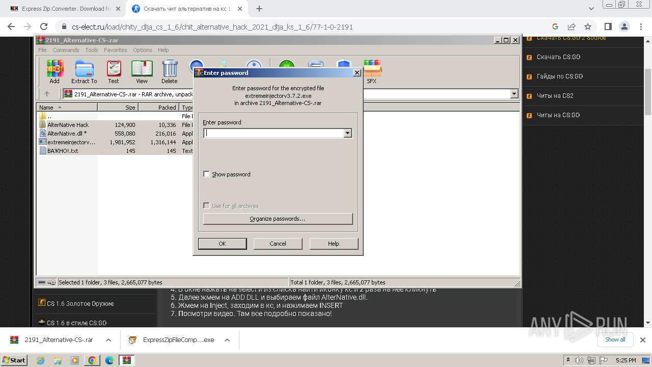The image size is (652, 367).
Task: Go back in browser history
Action: coord(11,27)
